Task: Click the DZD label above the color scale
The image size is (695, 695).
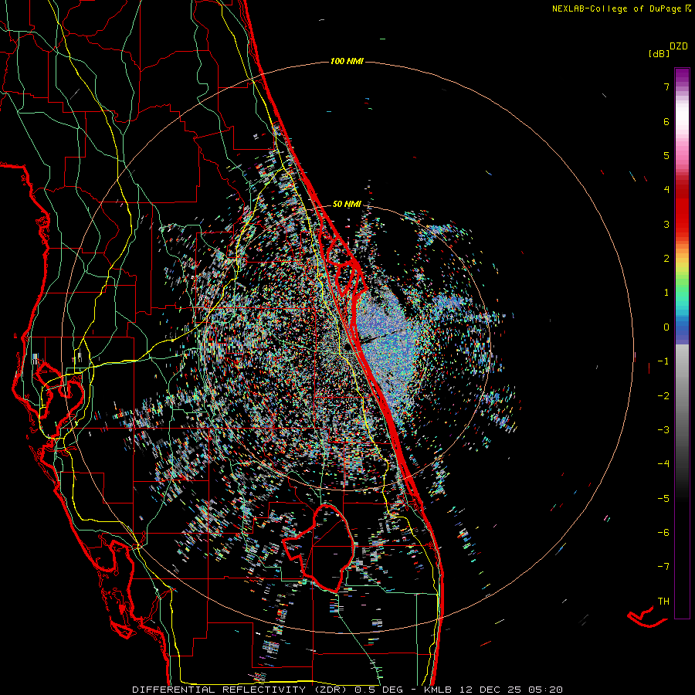Action: [679, 46]
